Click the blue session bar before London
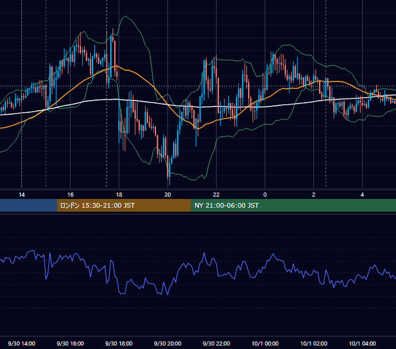The image size is (396, 349). pos(29,205)
